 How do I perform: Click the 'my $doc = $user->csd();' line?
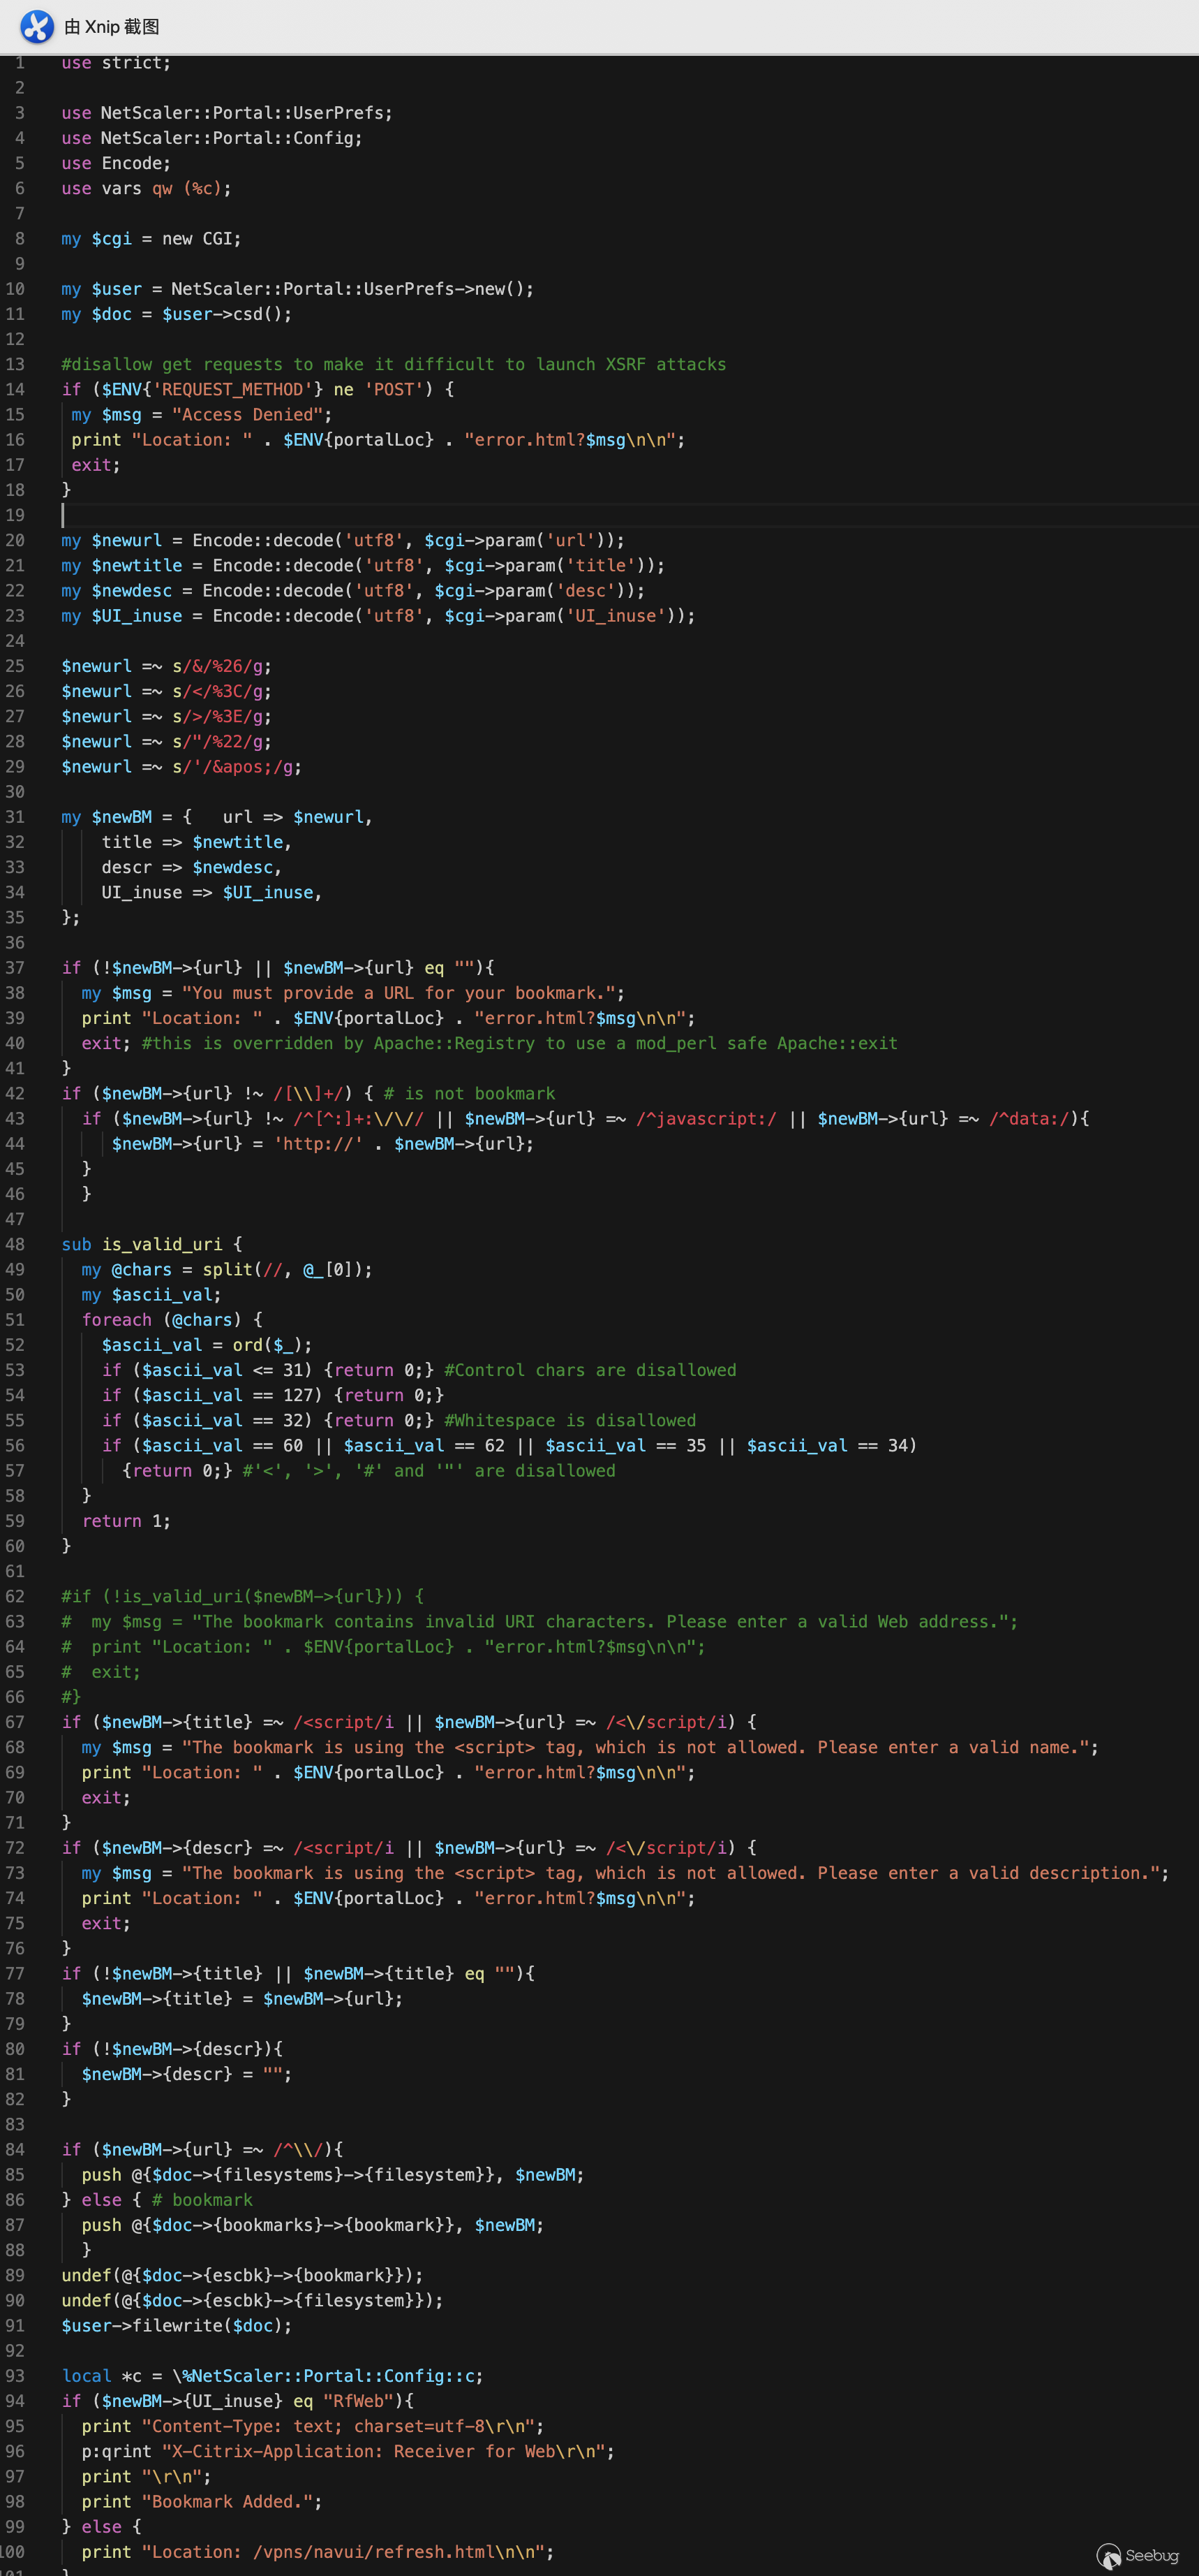pos(177,314)
